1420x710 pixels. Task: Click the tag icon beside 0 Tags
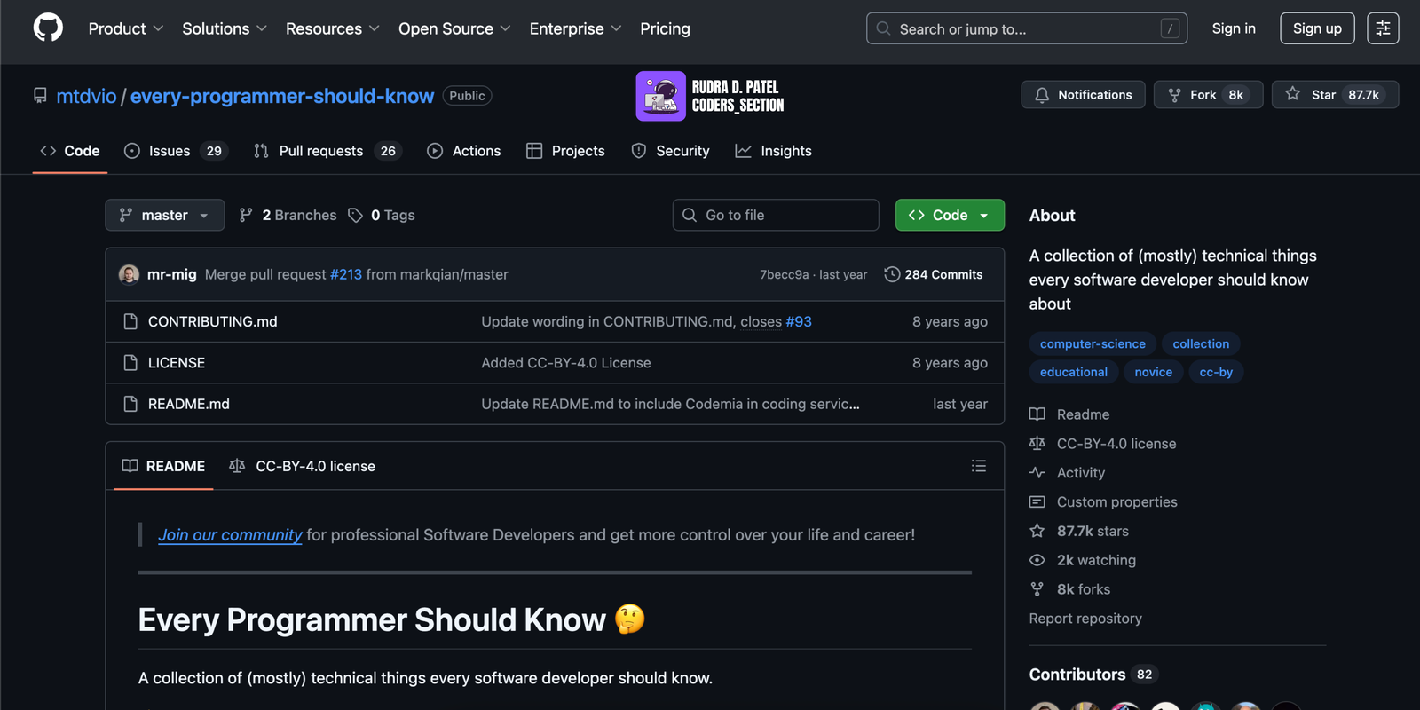pyautogui.click(x=356, y=215)
